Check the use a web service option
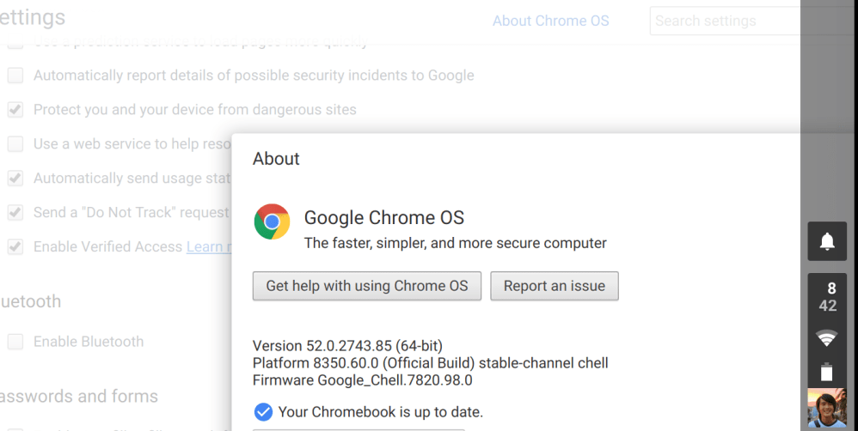 [x=15, y=144]
